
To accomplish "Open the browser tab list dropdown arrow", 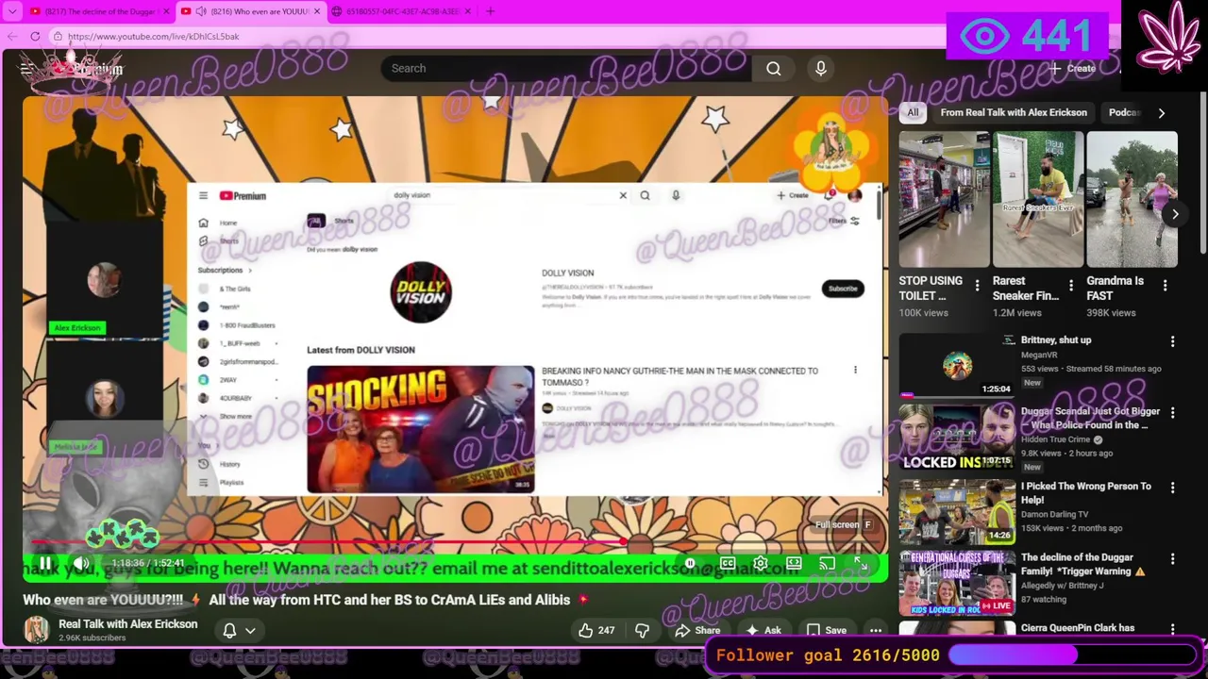I will click(11, 11).
